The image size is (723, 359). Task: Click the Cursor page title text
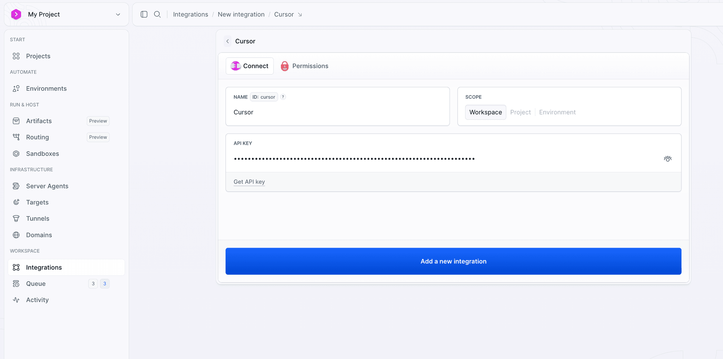[x=245, y=41]
